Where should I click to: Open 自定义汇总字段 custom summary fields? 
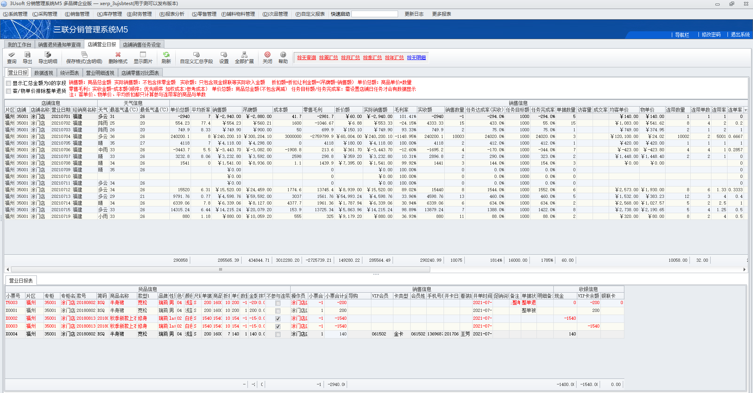point(196,58)
